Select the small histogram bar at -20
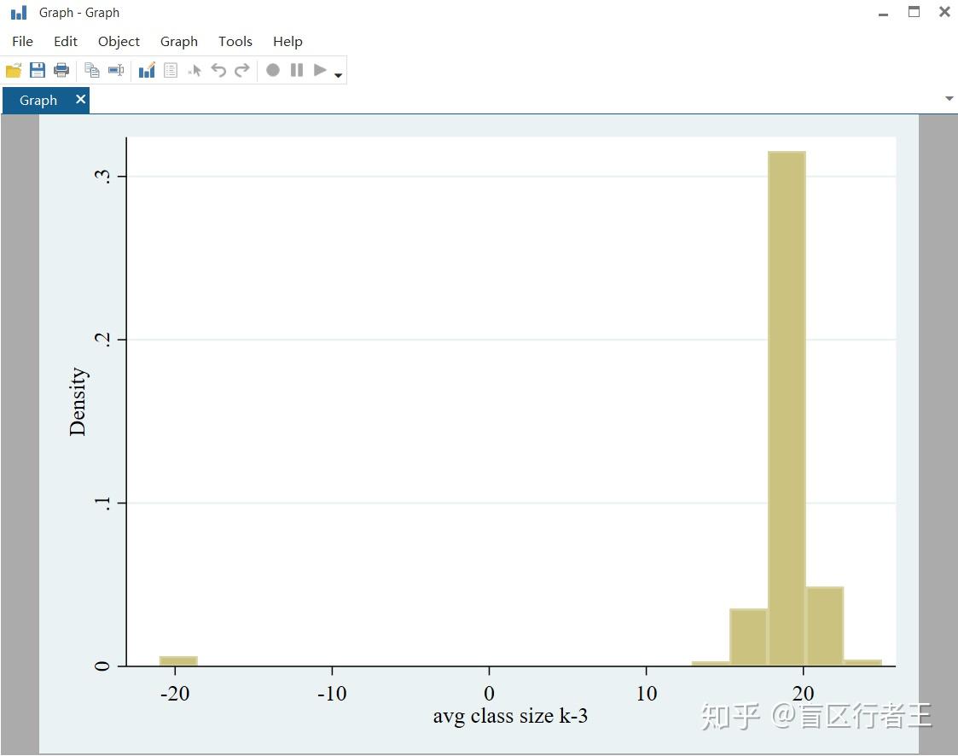 pyautogui.click(x=178, y=660)
